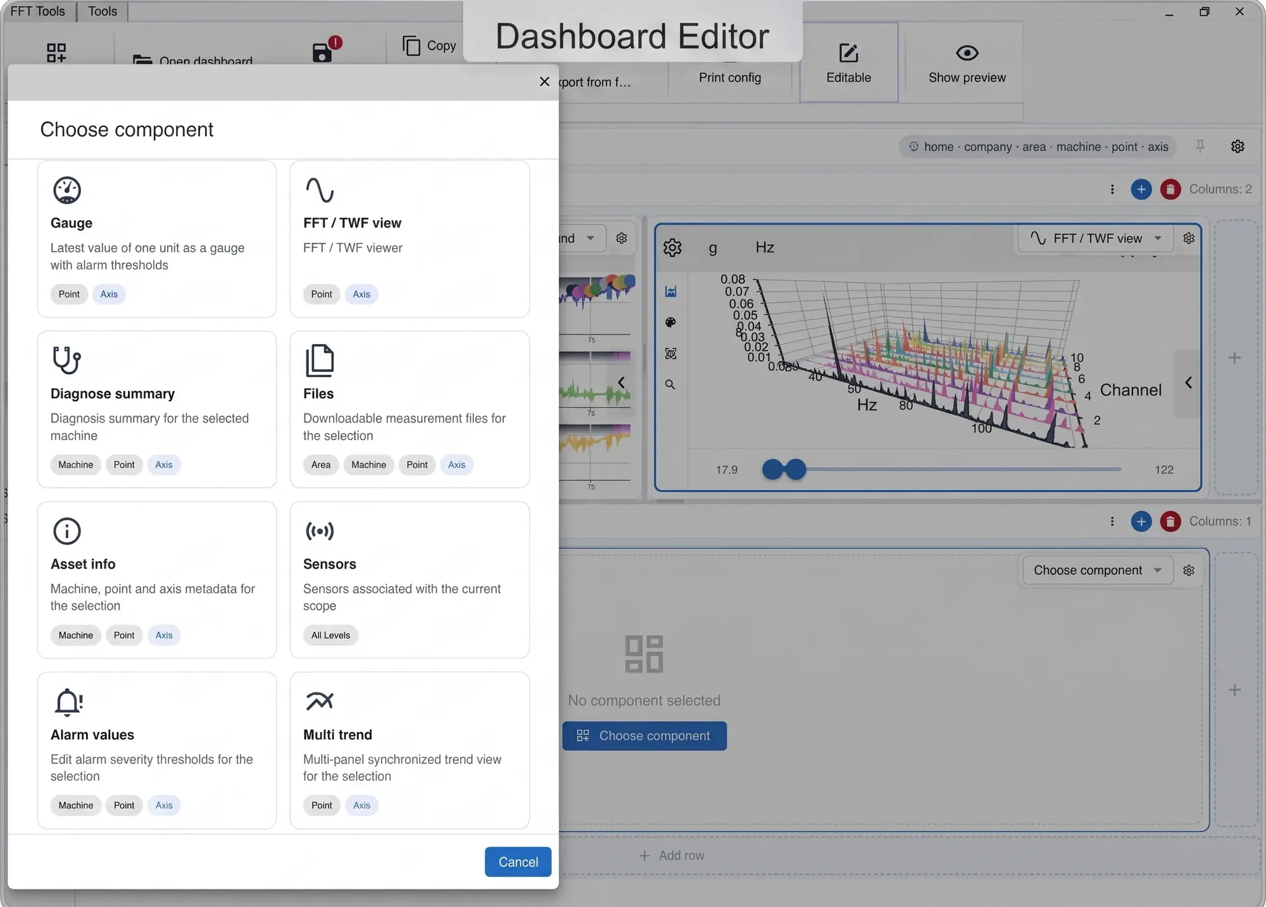Pick the Diagnose summary stethoscope icon
This screenshot has width=1266, height=907.
point(66,360)
